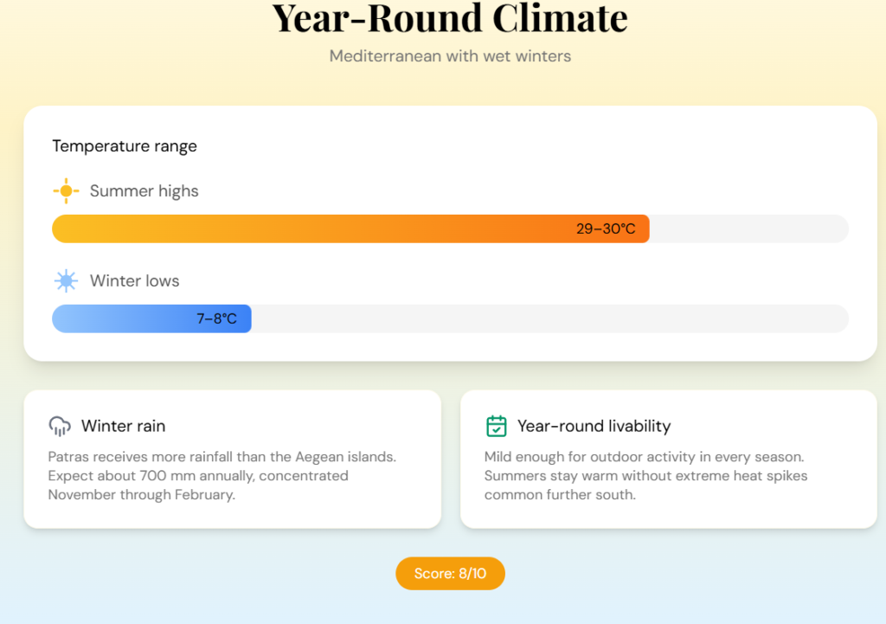Click the Winter lows label
Image resolution: width=886 pixels, height=624 pixels.
pos(135,281)
